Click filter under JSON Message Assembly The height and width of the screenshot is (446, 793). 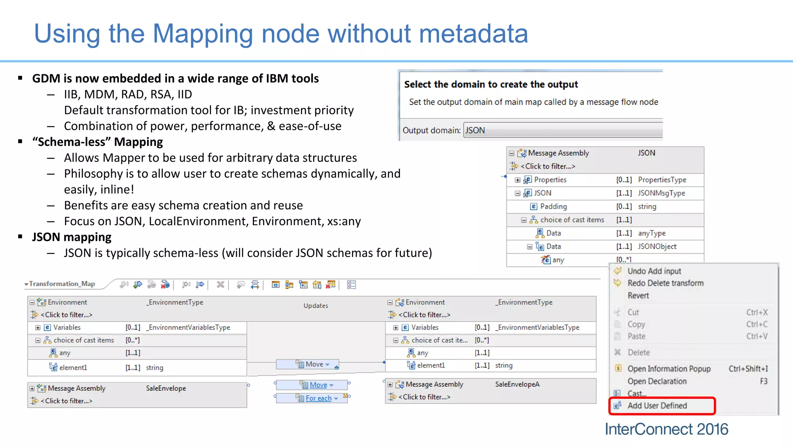pos(548,166)
